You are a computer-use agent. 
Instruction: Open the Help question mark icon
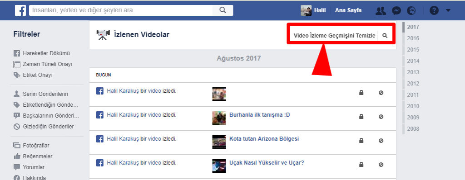click(434, 11)
